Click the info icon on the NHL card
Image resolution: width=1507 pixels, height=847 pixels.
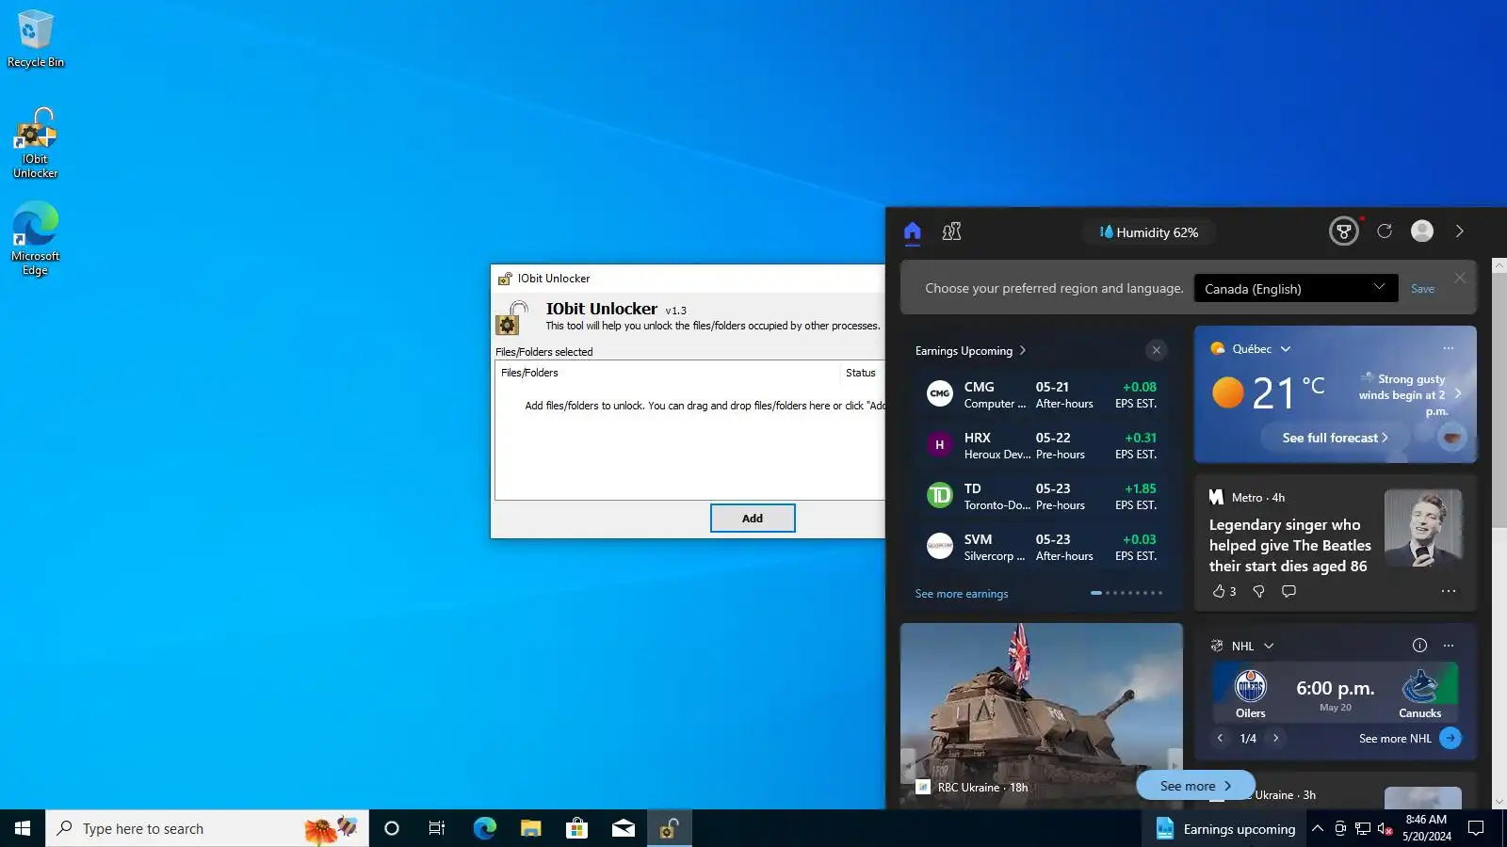(1419, 646)
